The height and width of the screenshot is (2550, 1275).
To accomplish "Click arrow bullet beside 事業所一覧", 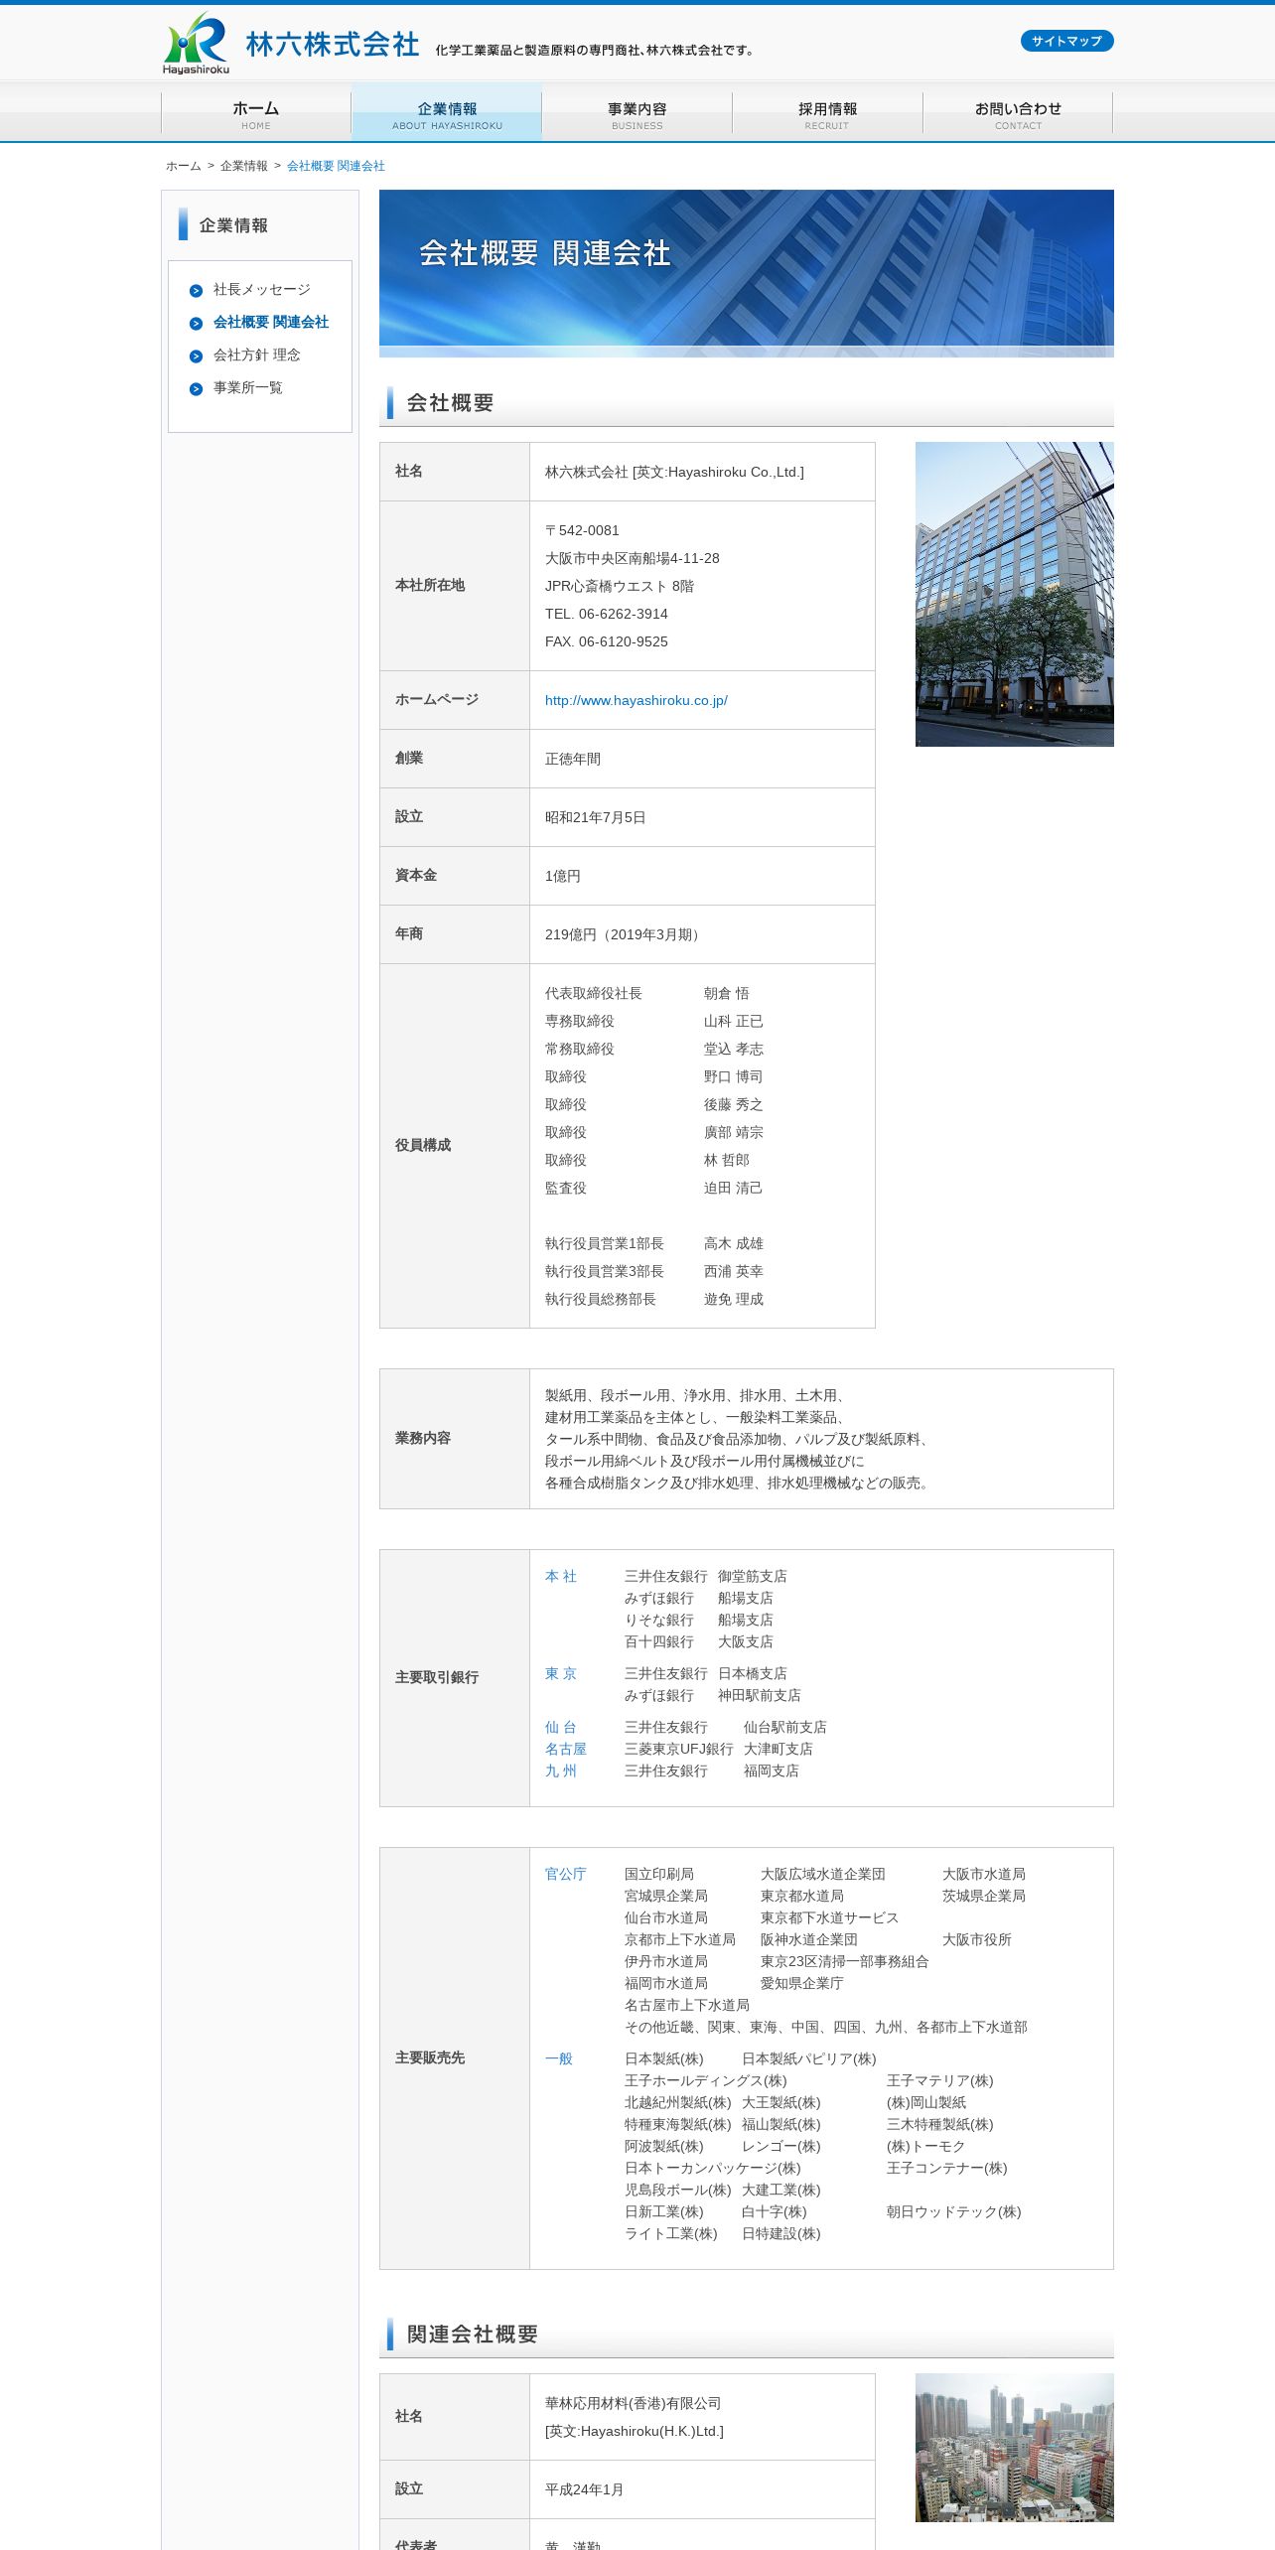I will tap(196, 388).
